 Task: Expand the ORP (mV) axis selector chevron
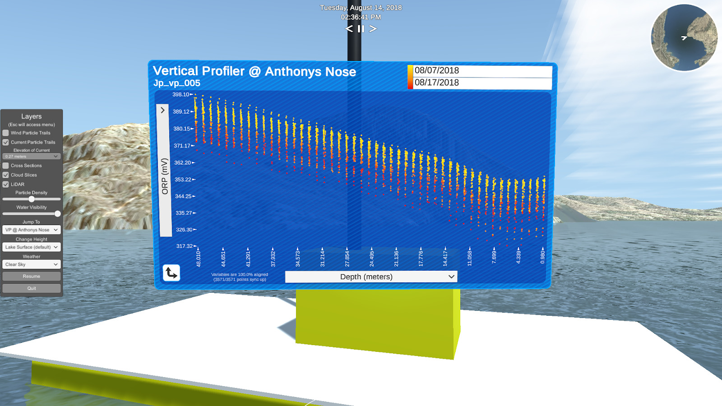click(163, 110)
